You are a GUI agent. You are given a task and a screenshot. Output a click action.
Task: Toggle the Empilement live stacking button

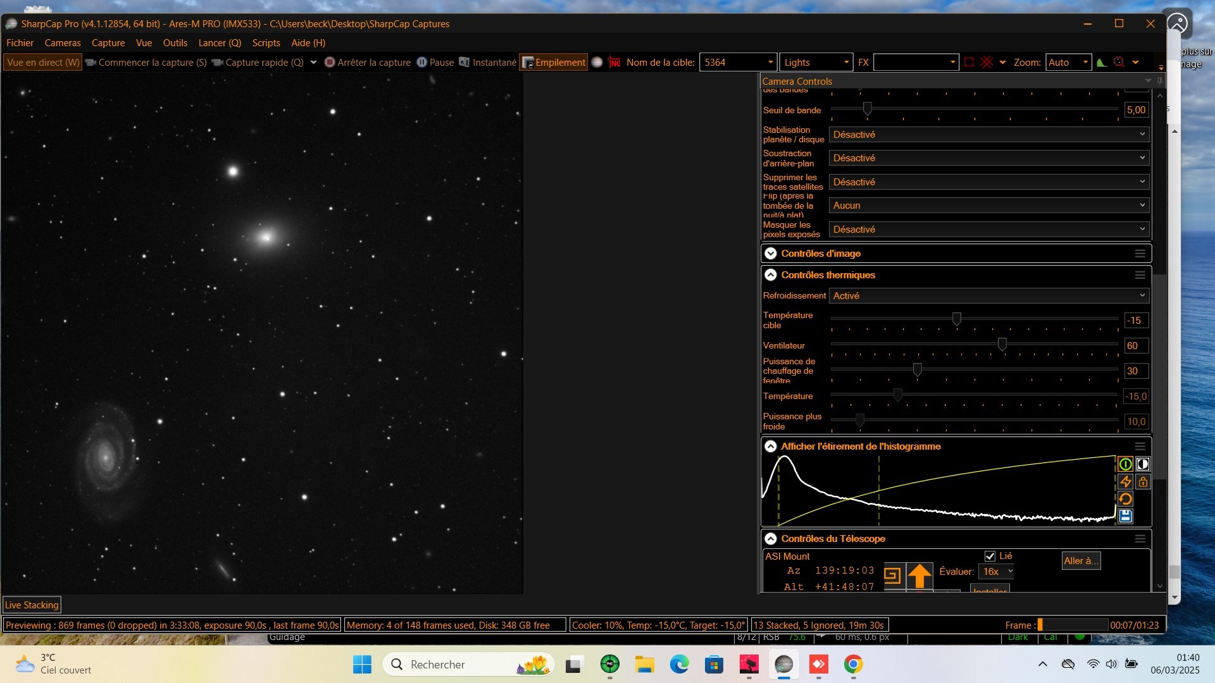[554, 62]
